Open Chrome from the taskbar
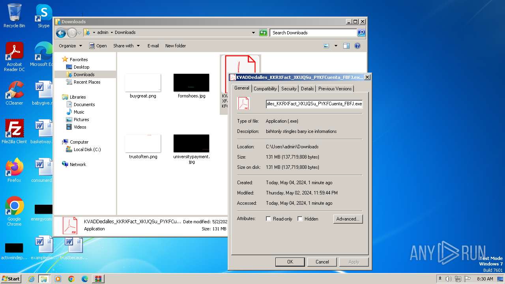The image size is (505, 284). tap(71, 279)
